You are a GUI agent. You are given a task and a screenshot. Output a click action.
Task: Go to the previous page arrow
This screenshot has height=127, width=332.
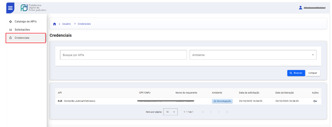coord(211,112)
